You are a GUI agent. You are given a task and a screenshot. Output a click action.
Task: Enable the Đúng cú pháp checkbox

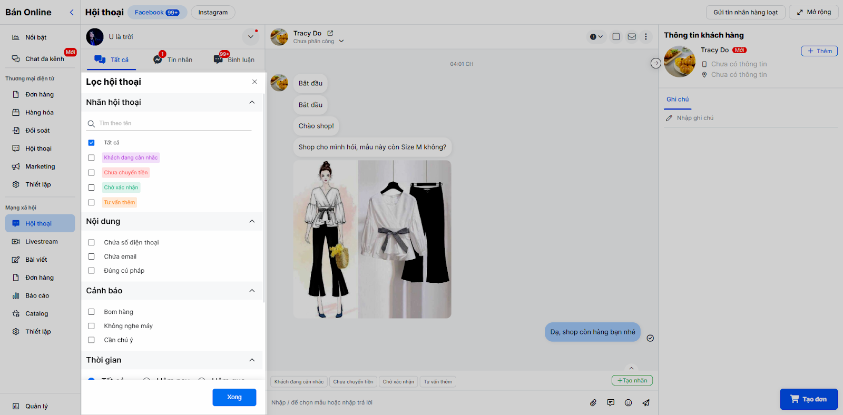pos(91,271)
